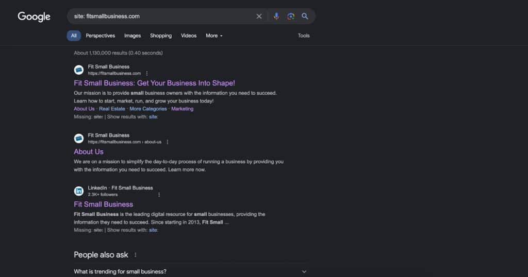Switch to the Videos tab
This screenshot has height=277, width=528.
pyautogui.click(x=189, y=36)
